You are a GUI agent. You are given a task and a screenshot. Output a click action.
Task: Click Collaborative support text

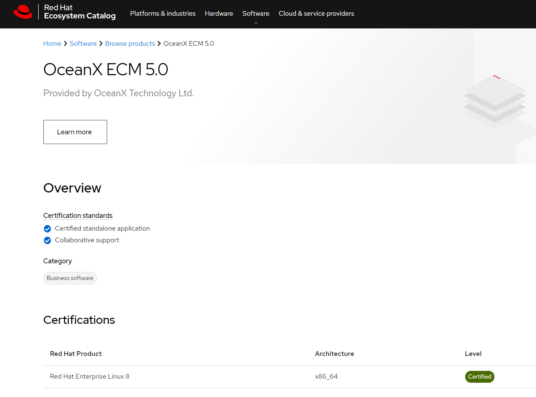(87, 240)
